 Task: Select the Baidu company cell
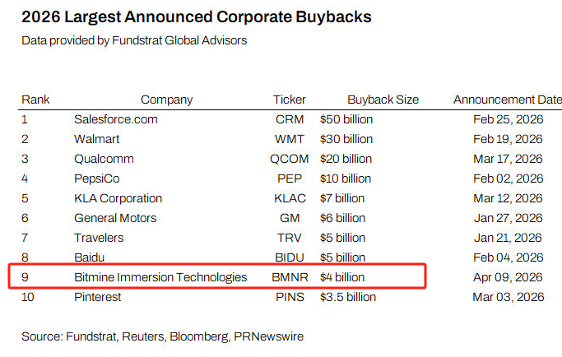(89, 257)
